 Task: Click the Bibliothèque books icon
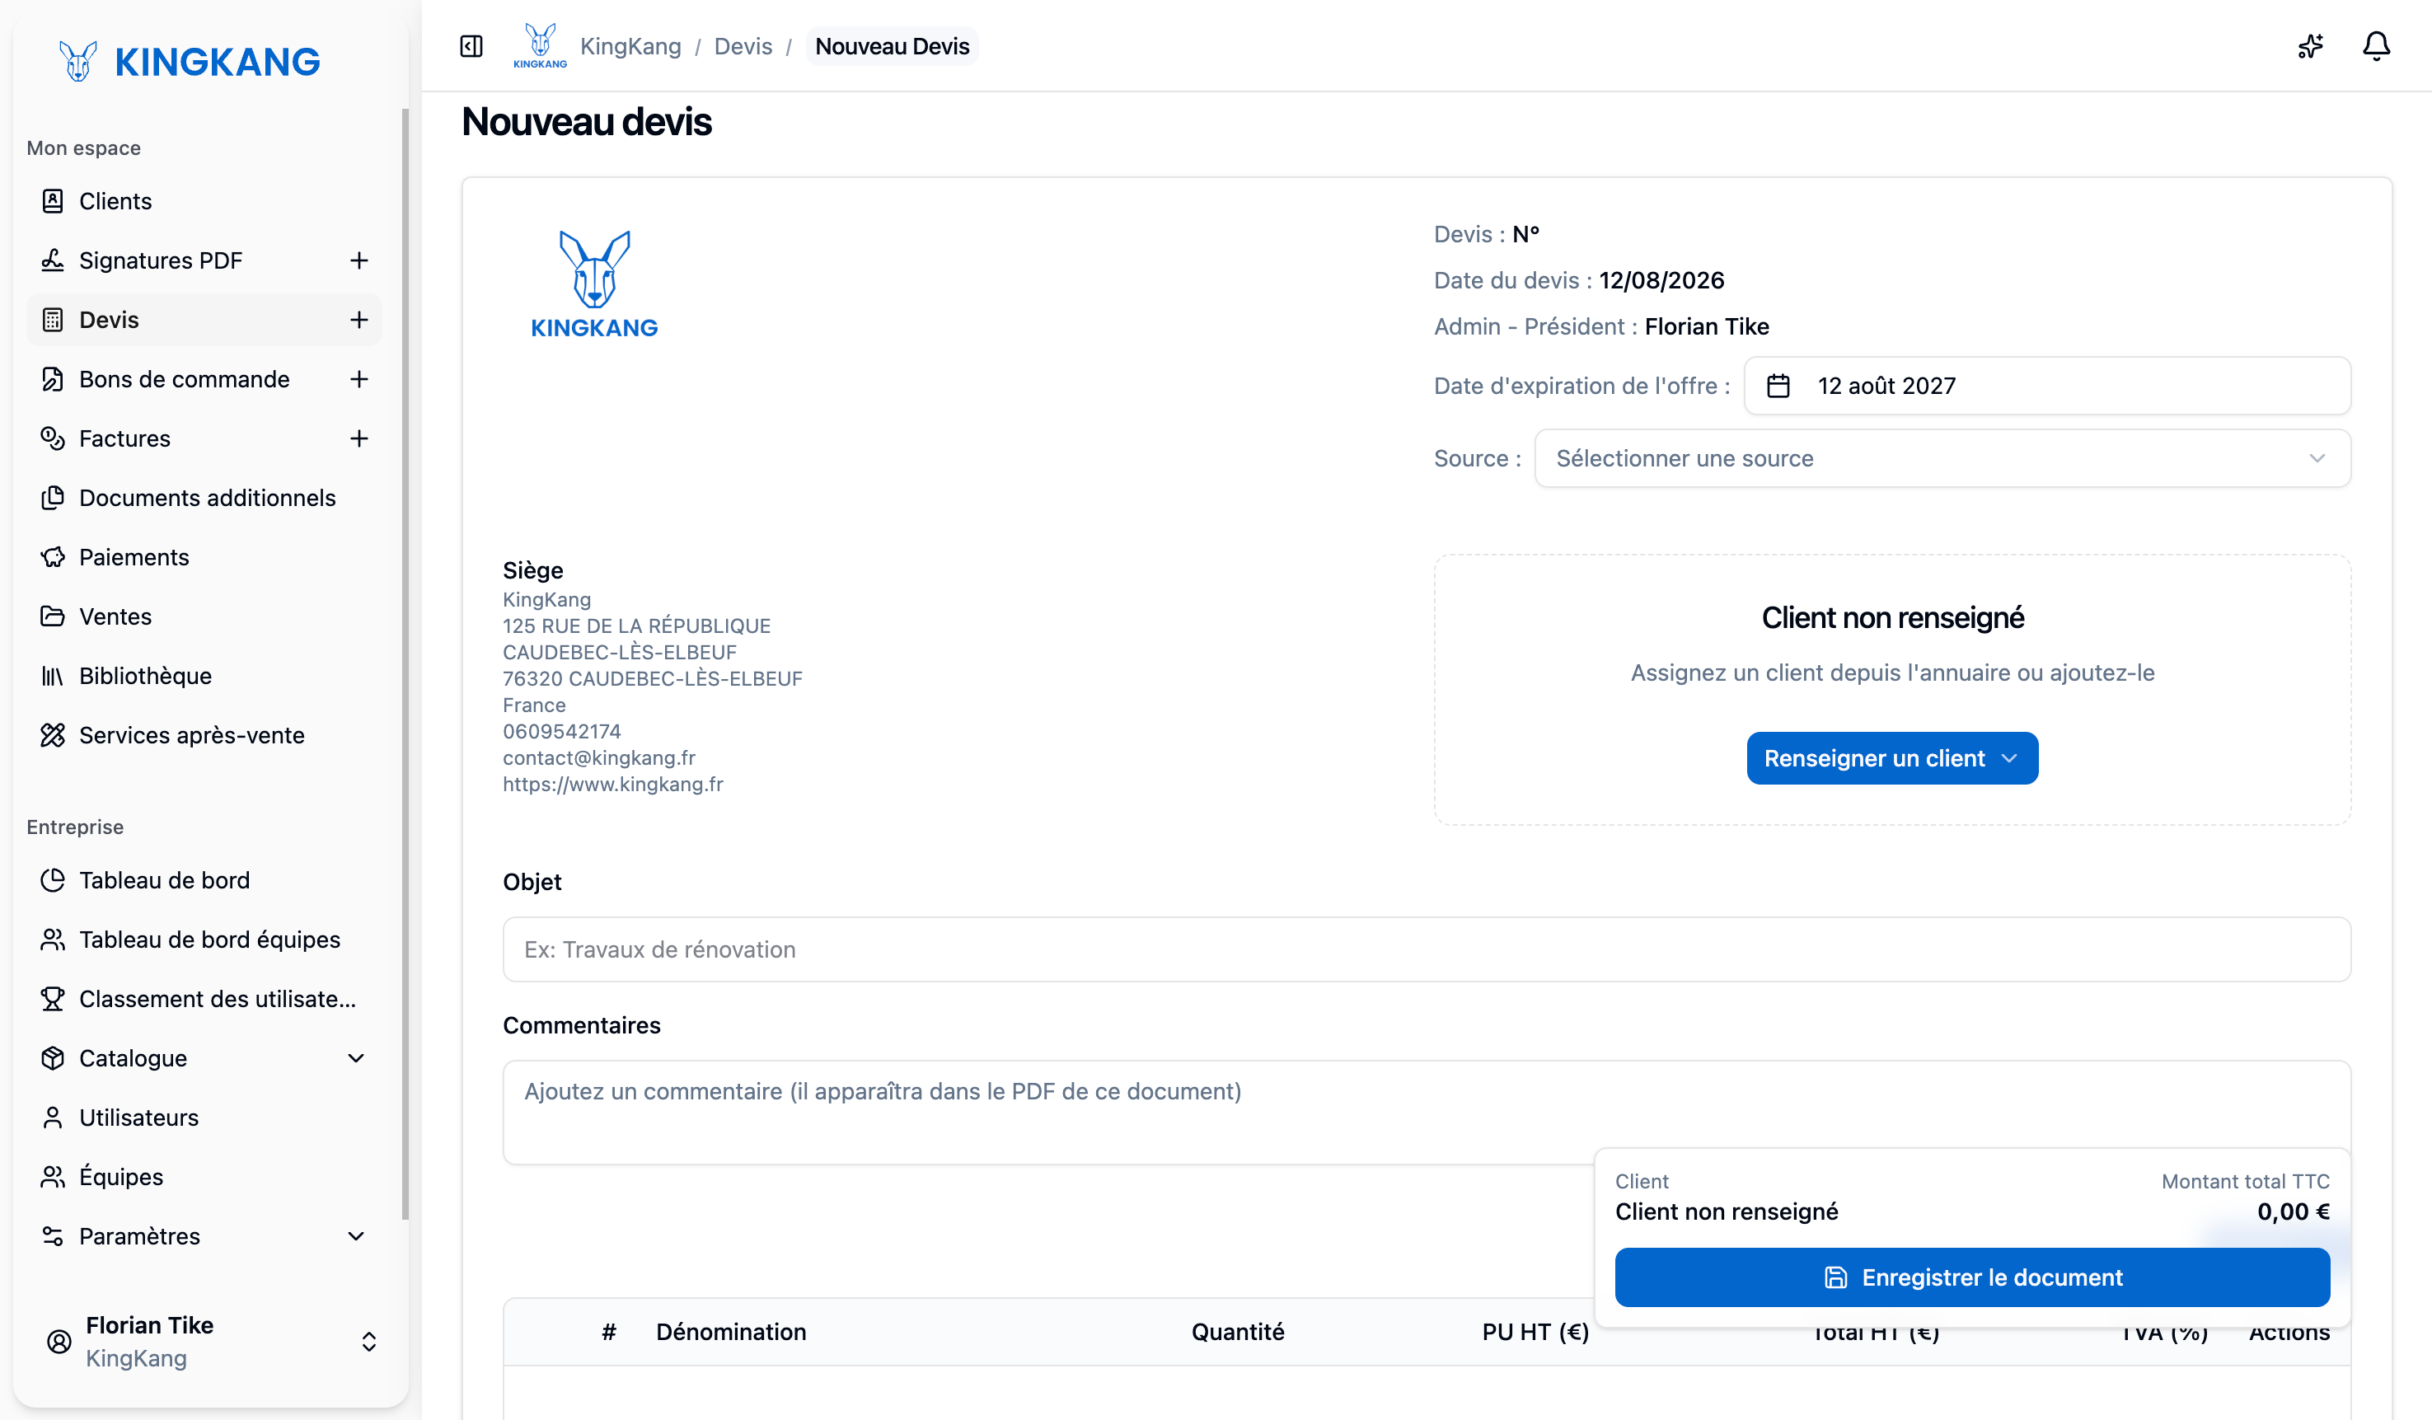[53, 676]
